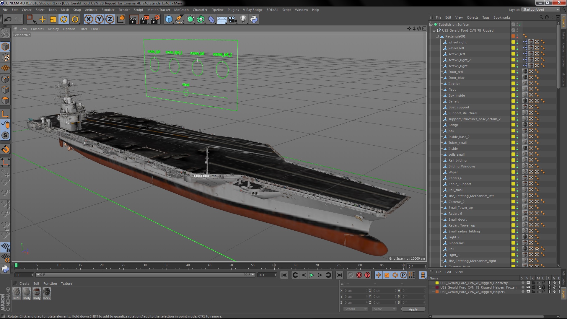567x319 pixels.
Task: Open the Array modeling objects icon
Action: point(201,19)
